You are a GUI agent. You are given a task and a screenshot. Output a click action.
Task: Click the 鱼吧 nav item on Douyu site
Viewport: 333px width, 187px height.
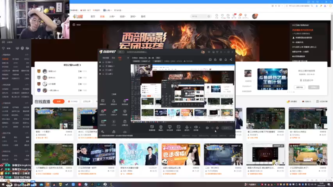pos(143,16)
